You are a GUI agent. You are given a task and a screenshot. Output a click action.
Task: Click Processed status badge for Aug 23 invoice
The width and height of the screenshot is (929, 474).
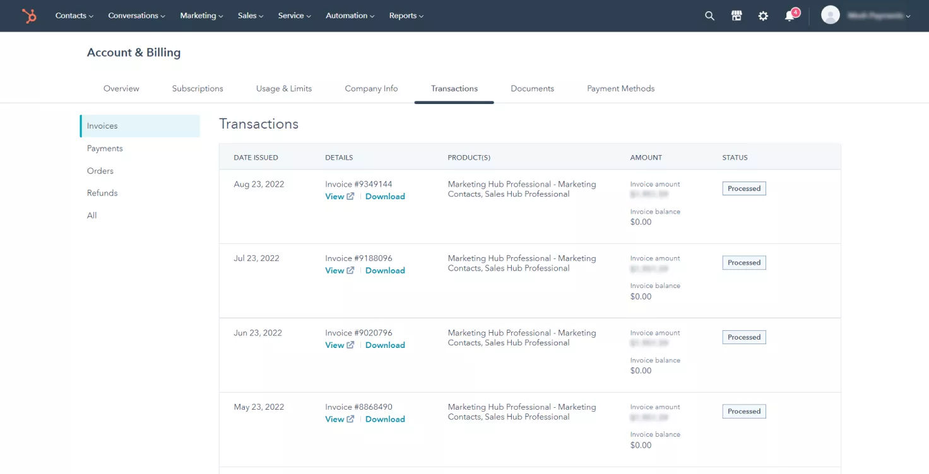click(x=743, y=188)
